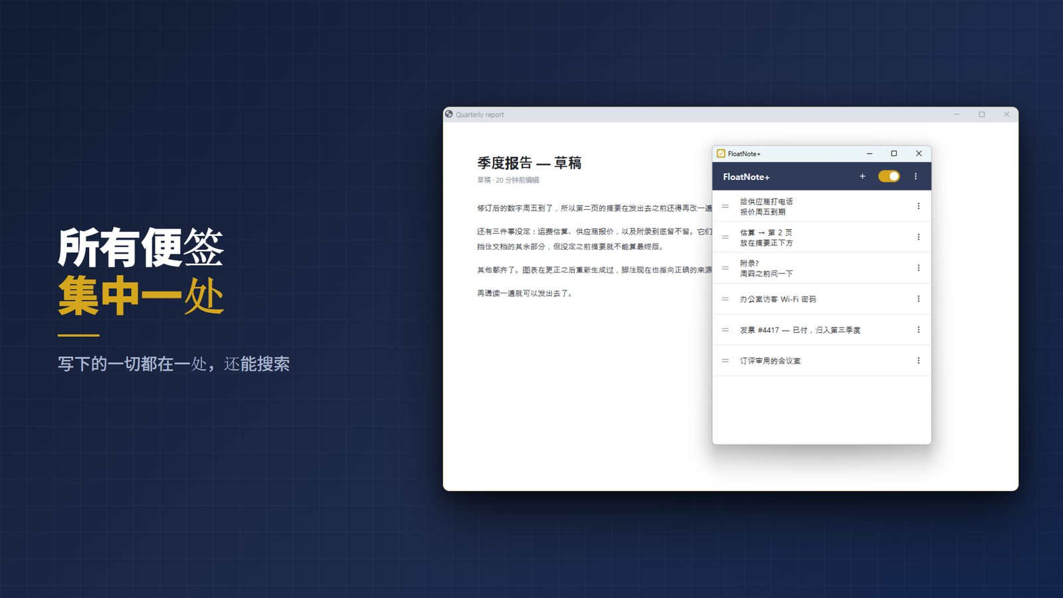Close the Quarterly report window
Viewport: 1063px width, 598px height.
tap(1007, 114)
